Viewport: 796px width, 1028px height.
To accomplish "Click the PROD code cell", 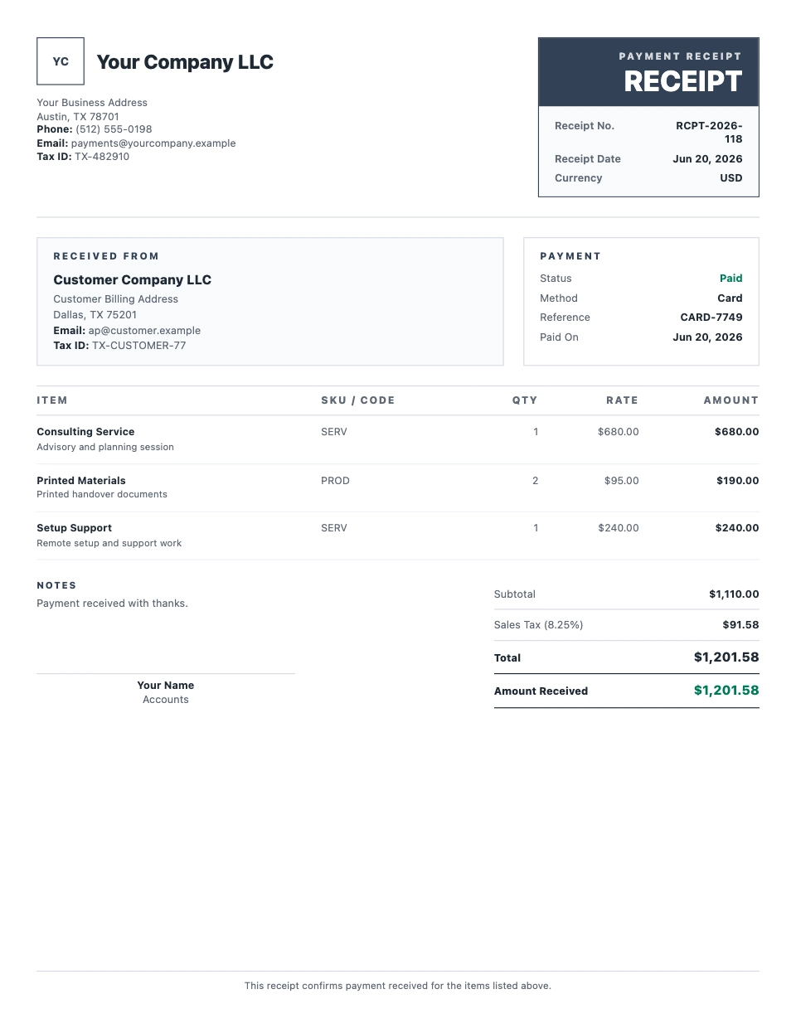I will (335, 481).
